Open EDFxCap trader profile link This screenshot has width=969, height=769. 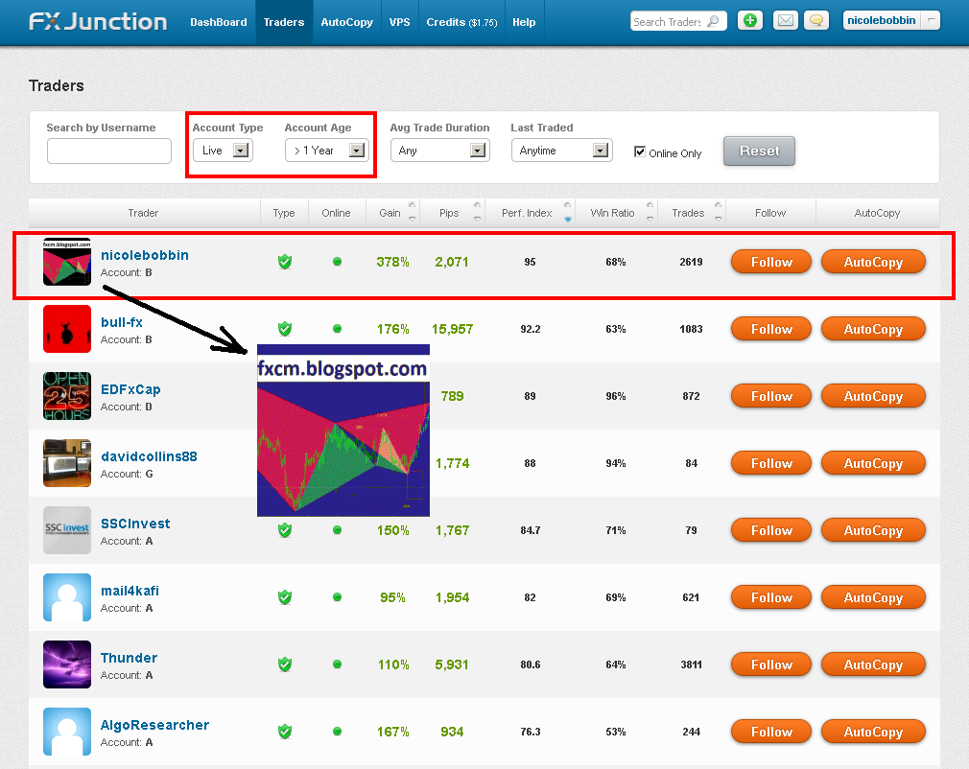pos(130,389)
